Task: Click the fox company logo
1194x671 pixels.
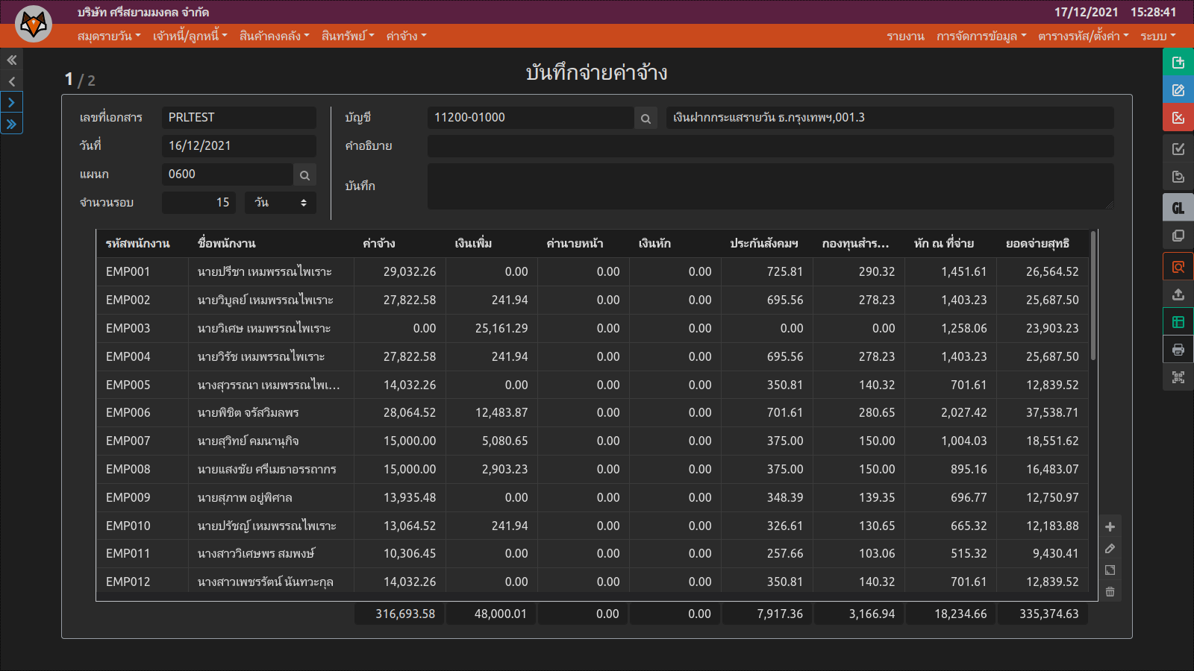Action: [34, 25]
